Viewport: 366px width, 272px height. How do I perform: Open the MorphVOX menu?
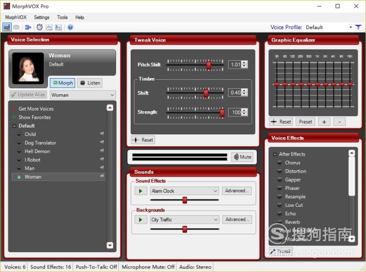[x=16, y=17]
